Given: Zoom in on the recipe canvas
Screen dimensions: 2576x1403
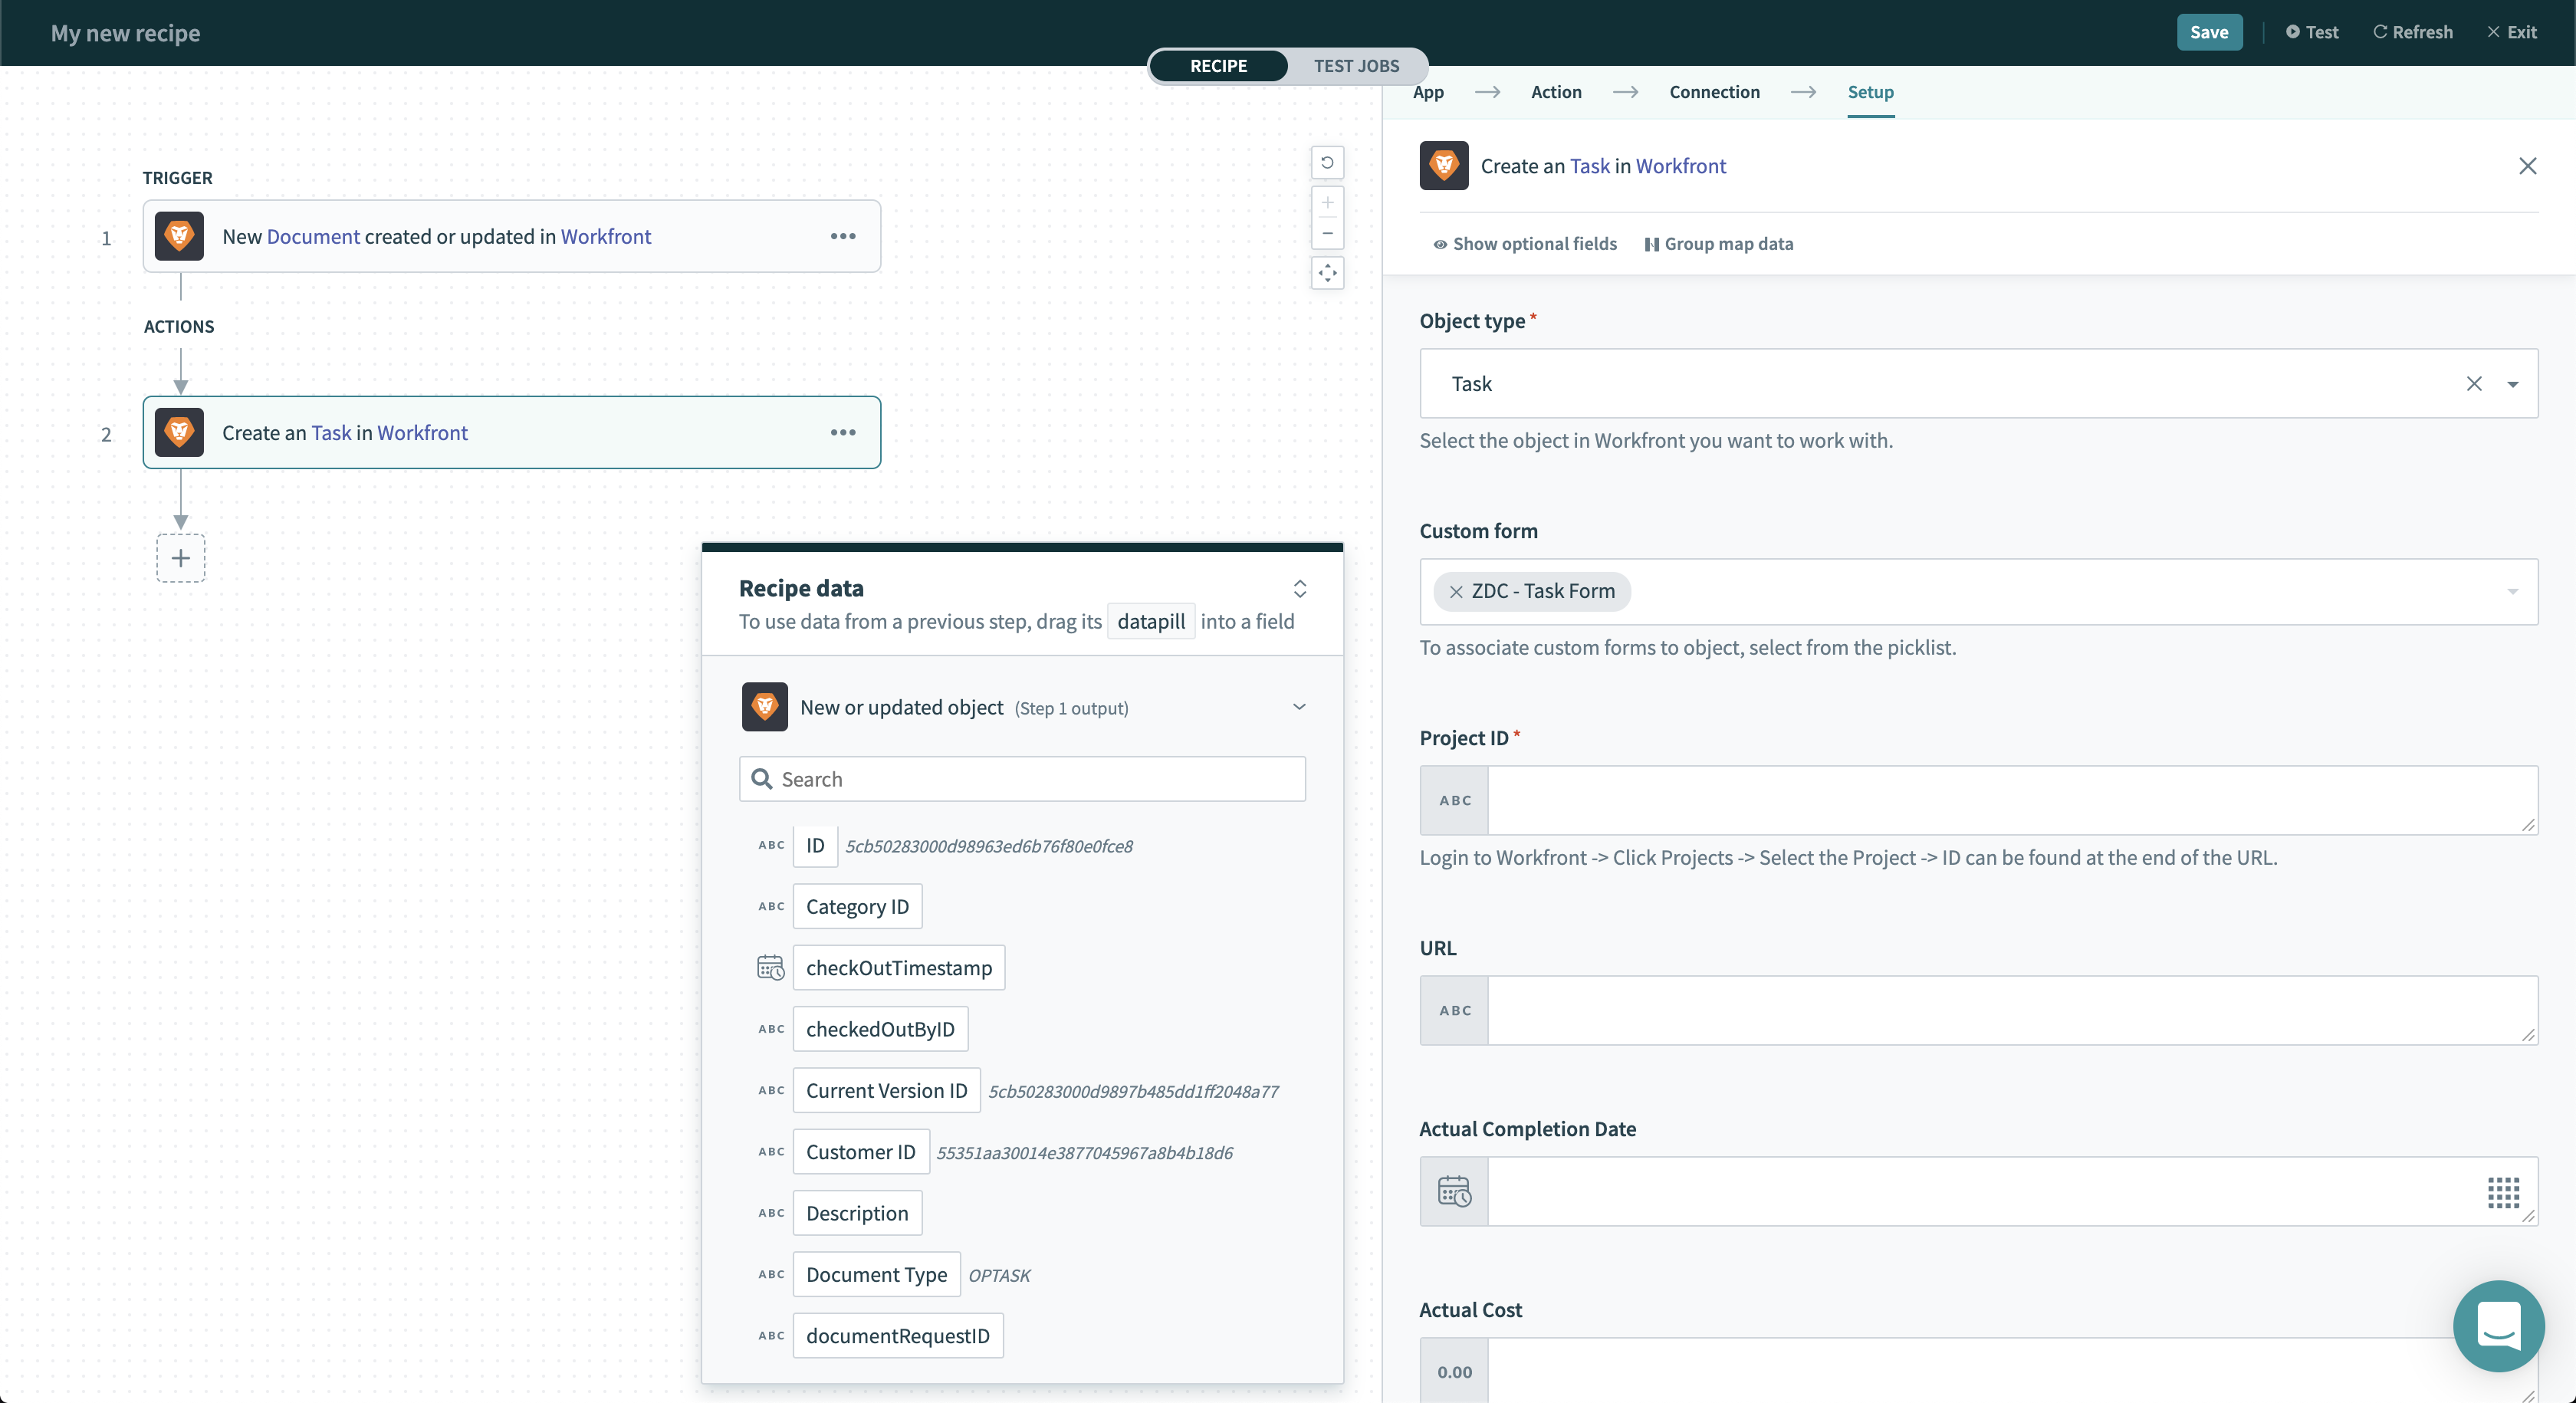Looking at the screenshot, I should (x=1327, y=202).
